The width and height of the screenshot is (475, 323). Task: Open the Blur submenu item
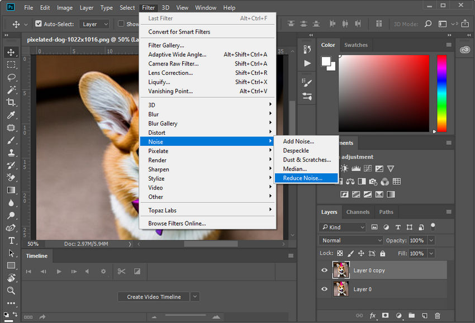pyautogui.click(x=207, y=114)
